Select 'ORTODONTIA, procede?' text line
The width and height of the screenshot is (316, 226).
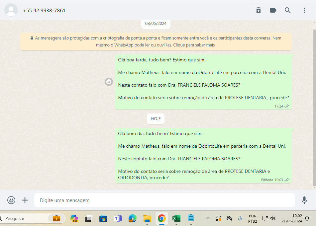point(143,178)
